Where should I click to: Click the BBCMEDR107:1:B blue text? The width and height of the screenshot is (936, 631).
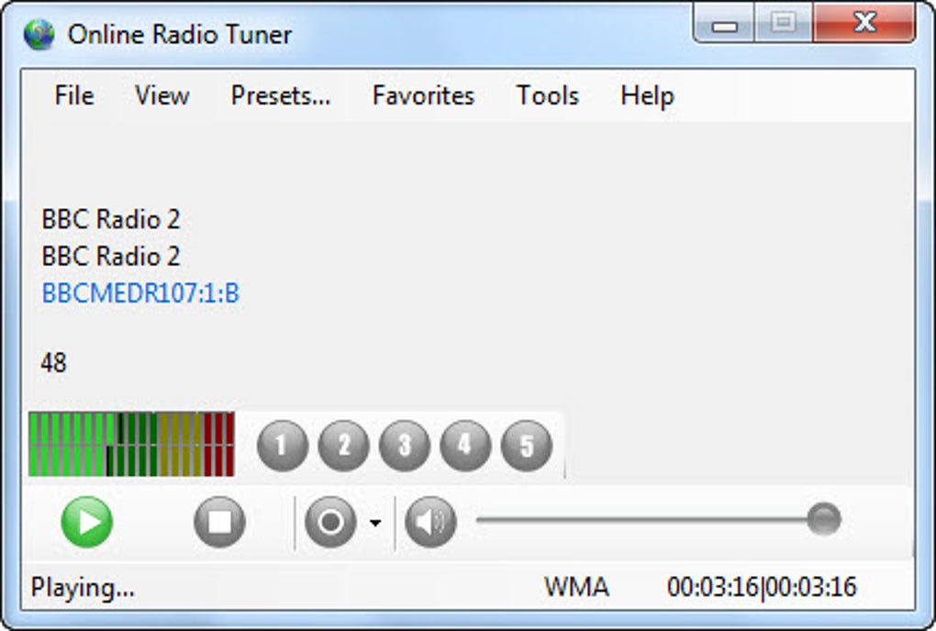tap(140, 293)
